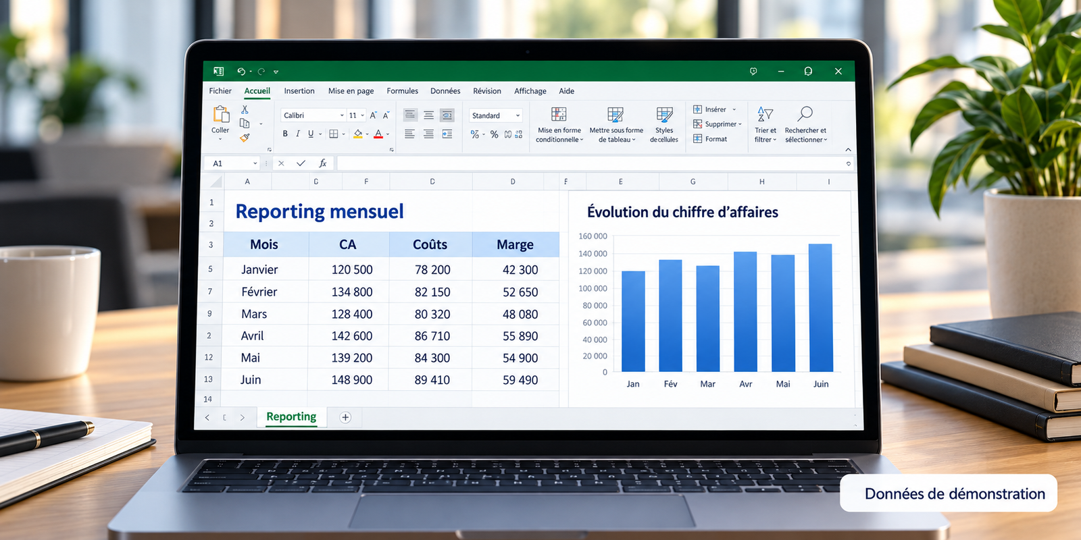This screenshot has height=540, width=1081.
Task: Expand the A1 name box dropdown
Action: [255, 163]
